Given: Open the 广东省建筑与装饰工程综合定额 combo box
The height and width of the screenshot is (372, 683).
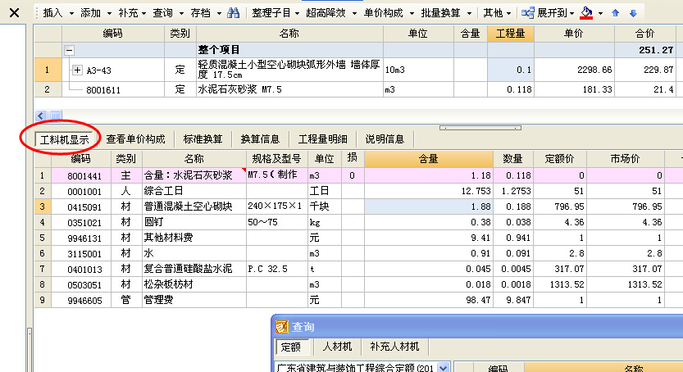Looking at the screenshot, I should click(362, 368).
